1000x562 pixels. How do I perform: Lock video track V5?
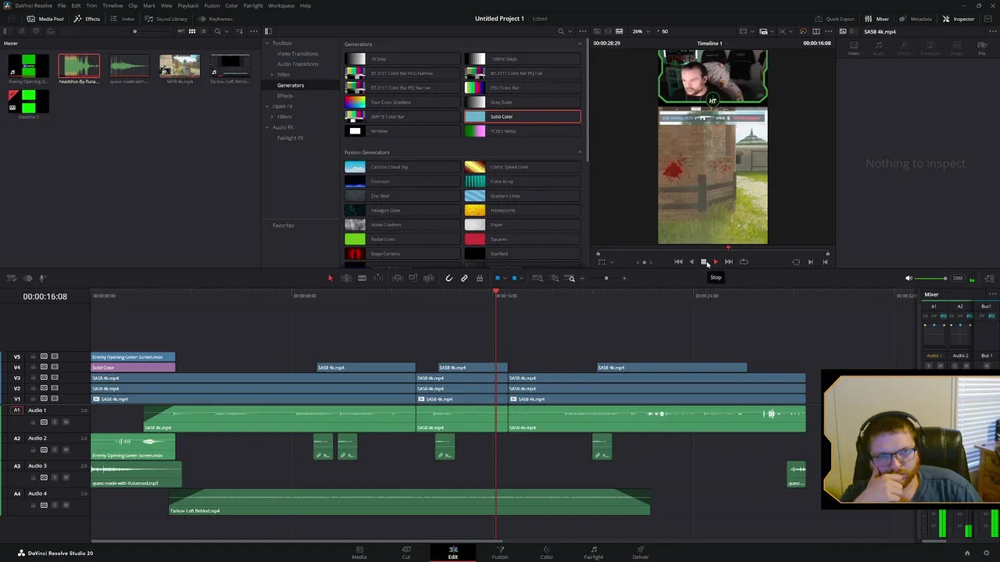coord(33,357)
